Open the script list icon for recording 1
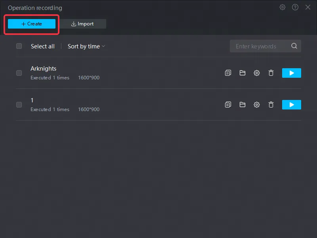The image size is (317, 238). click(228, 105)
